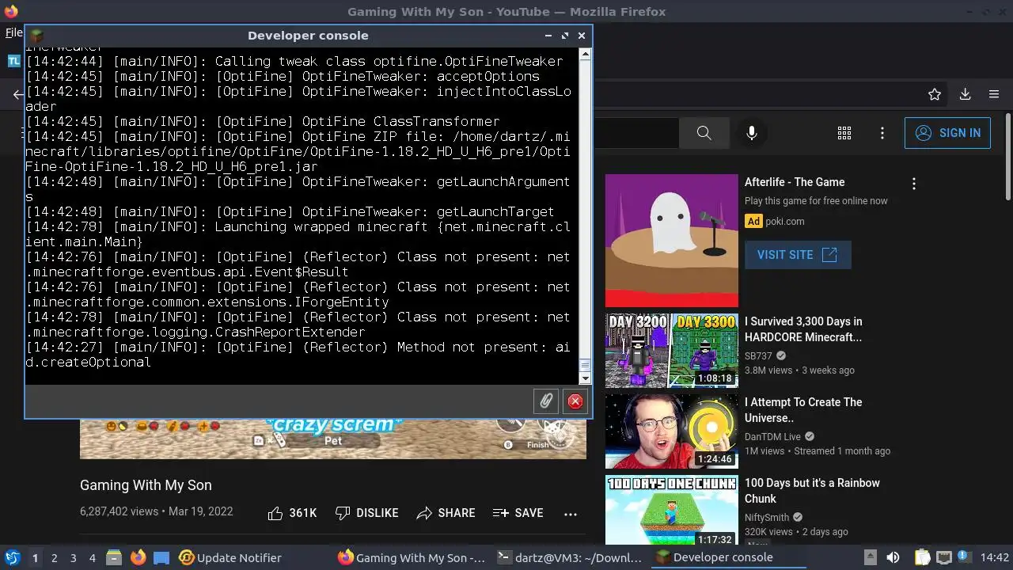This screenshot has height=570, width=1013.
Task: Click the NiftySmith channel name
Action: click(767, 518)
